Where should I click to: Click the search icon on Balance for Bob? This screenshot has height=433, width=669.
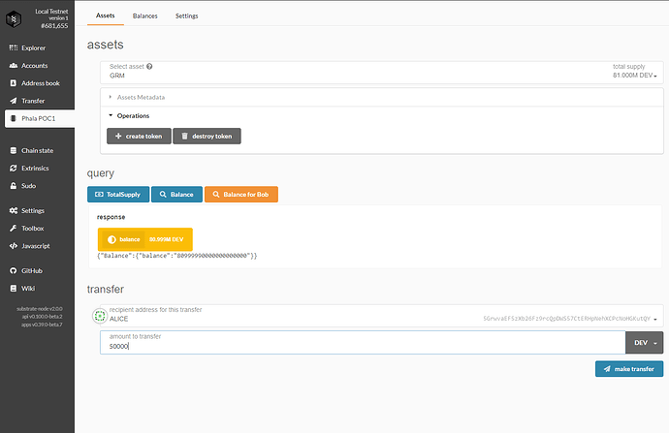click(216, 195)
